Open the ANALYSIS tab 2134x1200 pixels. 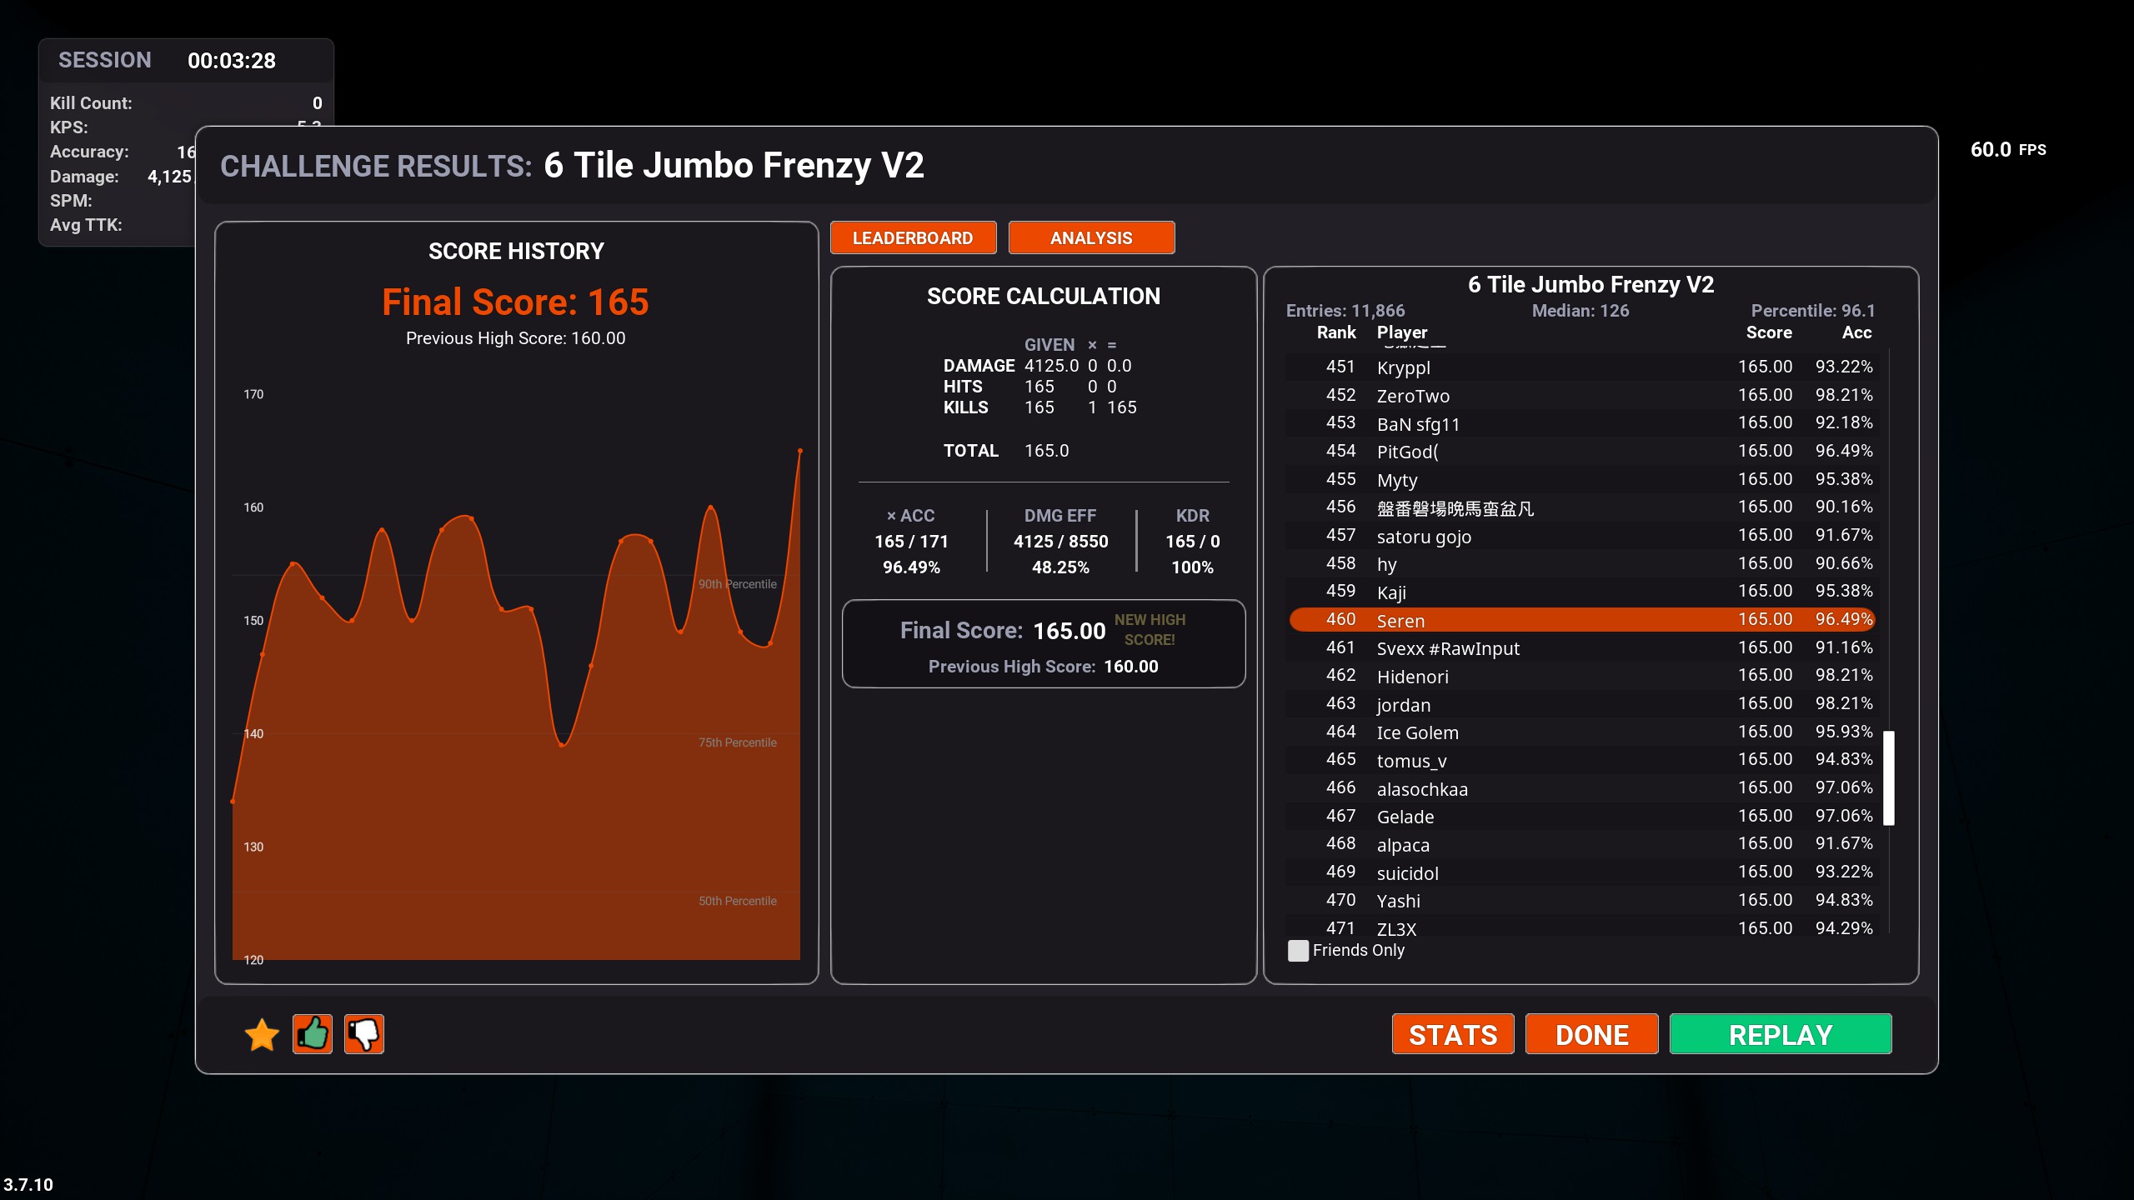(x=1090, y=238)
